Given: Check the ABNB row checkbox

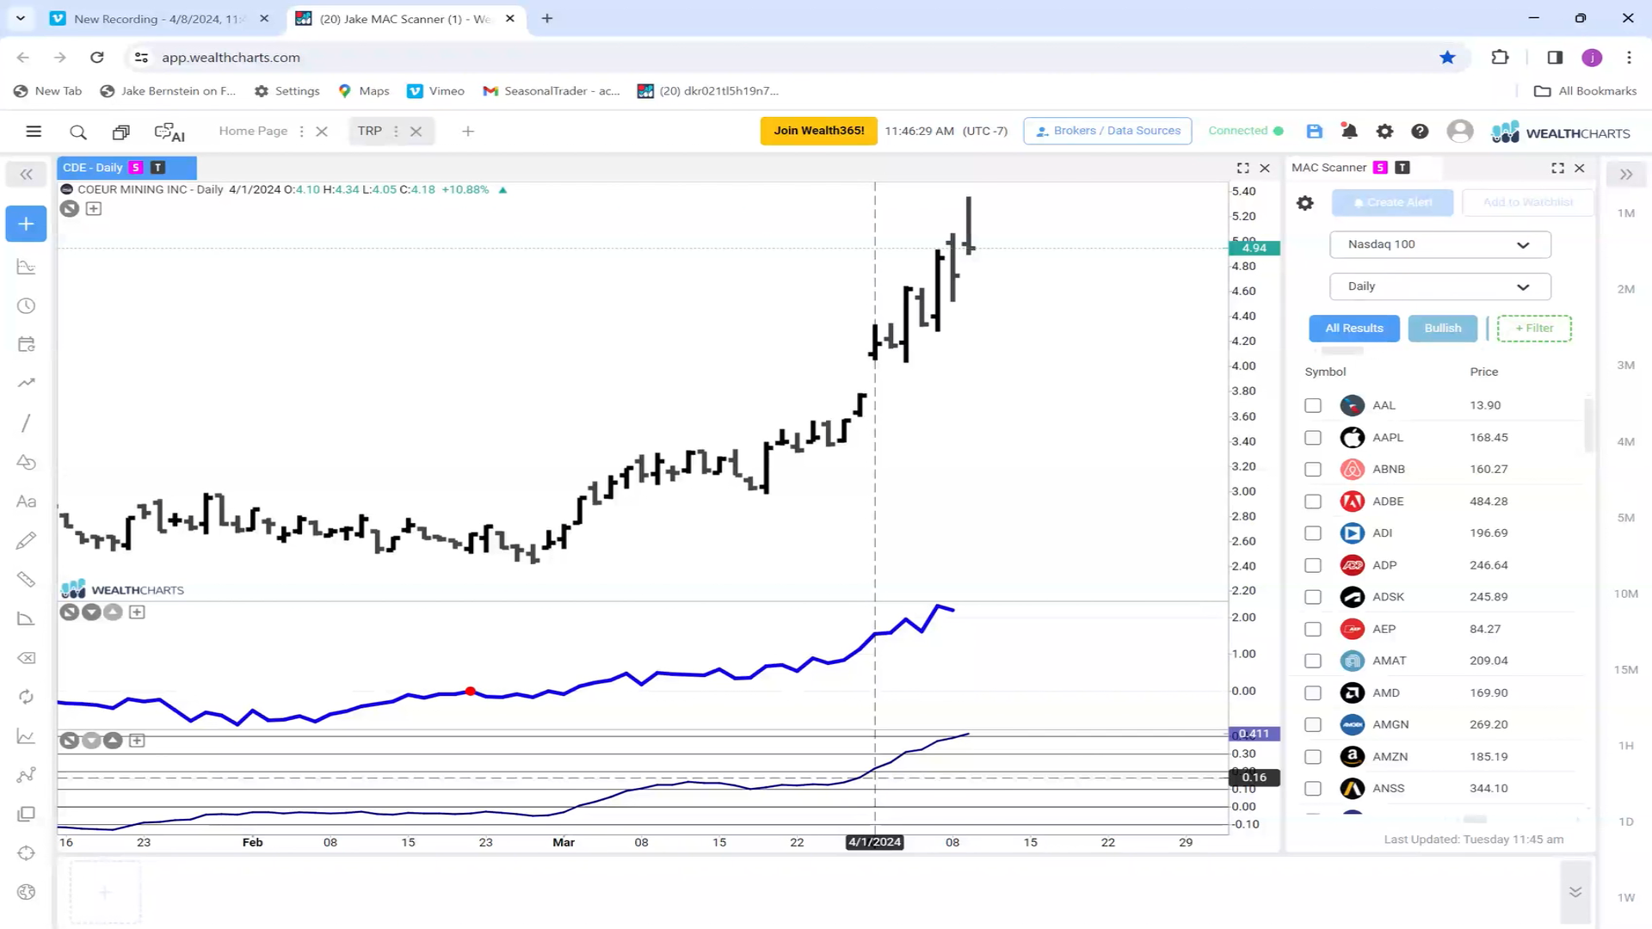Looking at the screenshot, I should (1312, 469).
